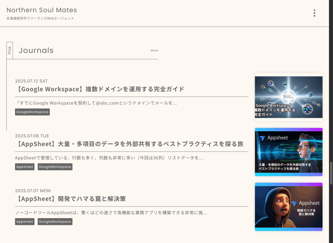Click the tagline 北海道紋別市フリーランスWebエージェント
Screen dimensions: 333x243
pyautogui.click(x=40, y=18)
